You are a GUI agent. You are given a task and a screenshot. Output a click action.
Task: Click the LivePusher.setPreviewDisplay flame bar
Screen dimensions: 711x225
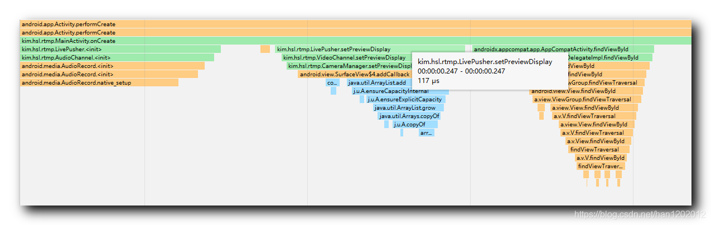tap(370, 49)
